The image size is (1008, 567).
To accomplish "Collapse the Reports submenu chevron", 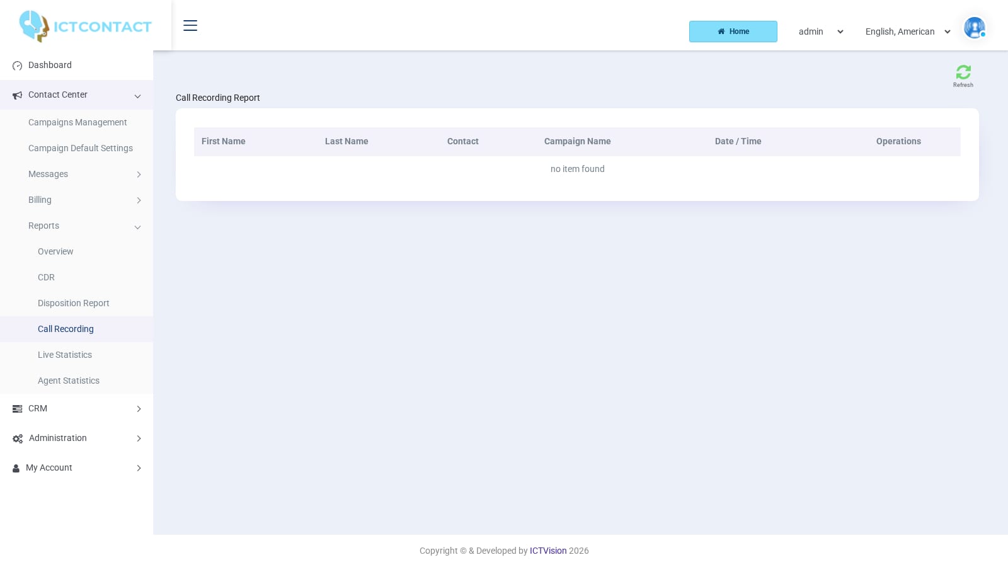I will pyautogui.click(x=137, y=227).
